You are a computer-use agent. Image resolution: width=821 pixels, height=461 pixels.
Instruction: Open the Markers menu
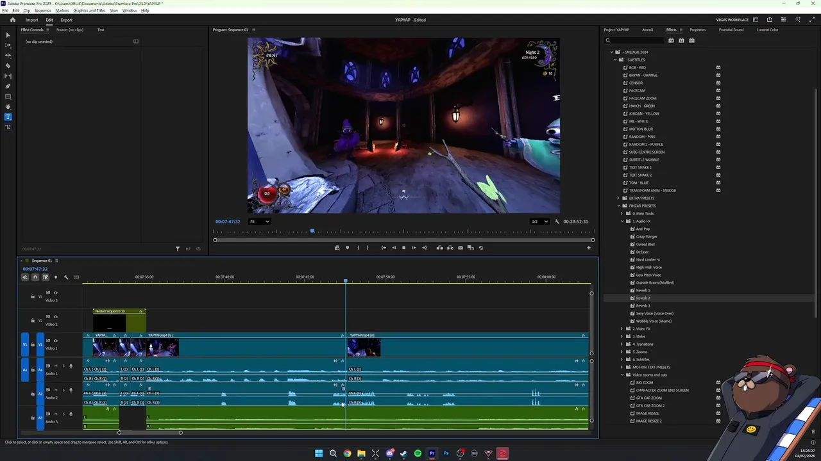point(62,10)
